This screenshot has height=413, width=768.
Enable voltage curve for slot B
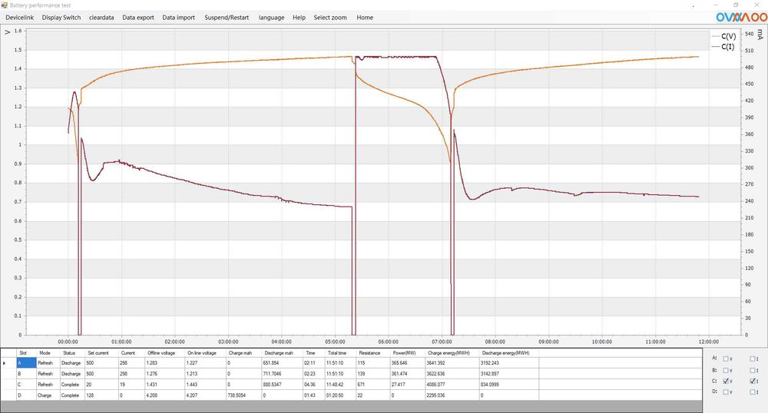[726, 370]
